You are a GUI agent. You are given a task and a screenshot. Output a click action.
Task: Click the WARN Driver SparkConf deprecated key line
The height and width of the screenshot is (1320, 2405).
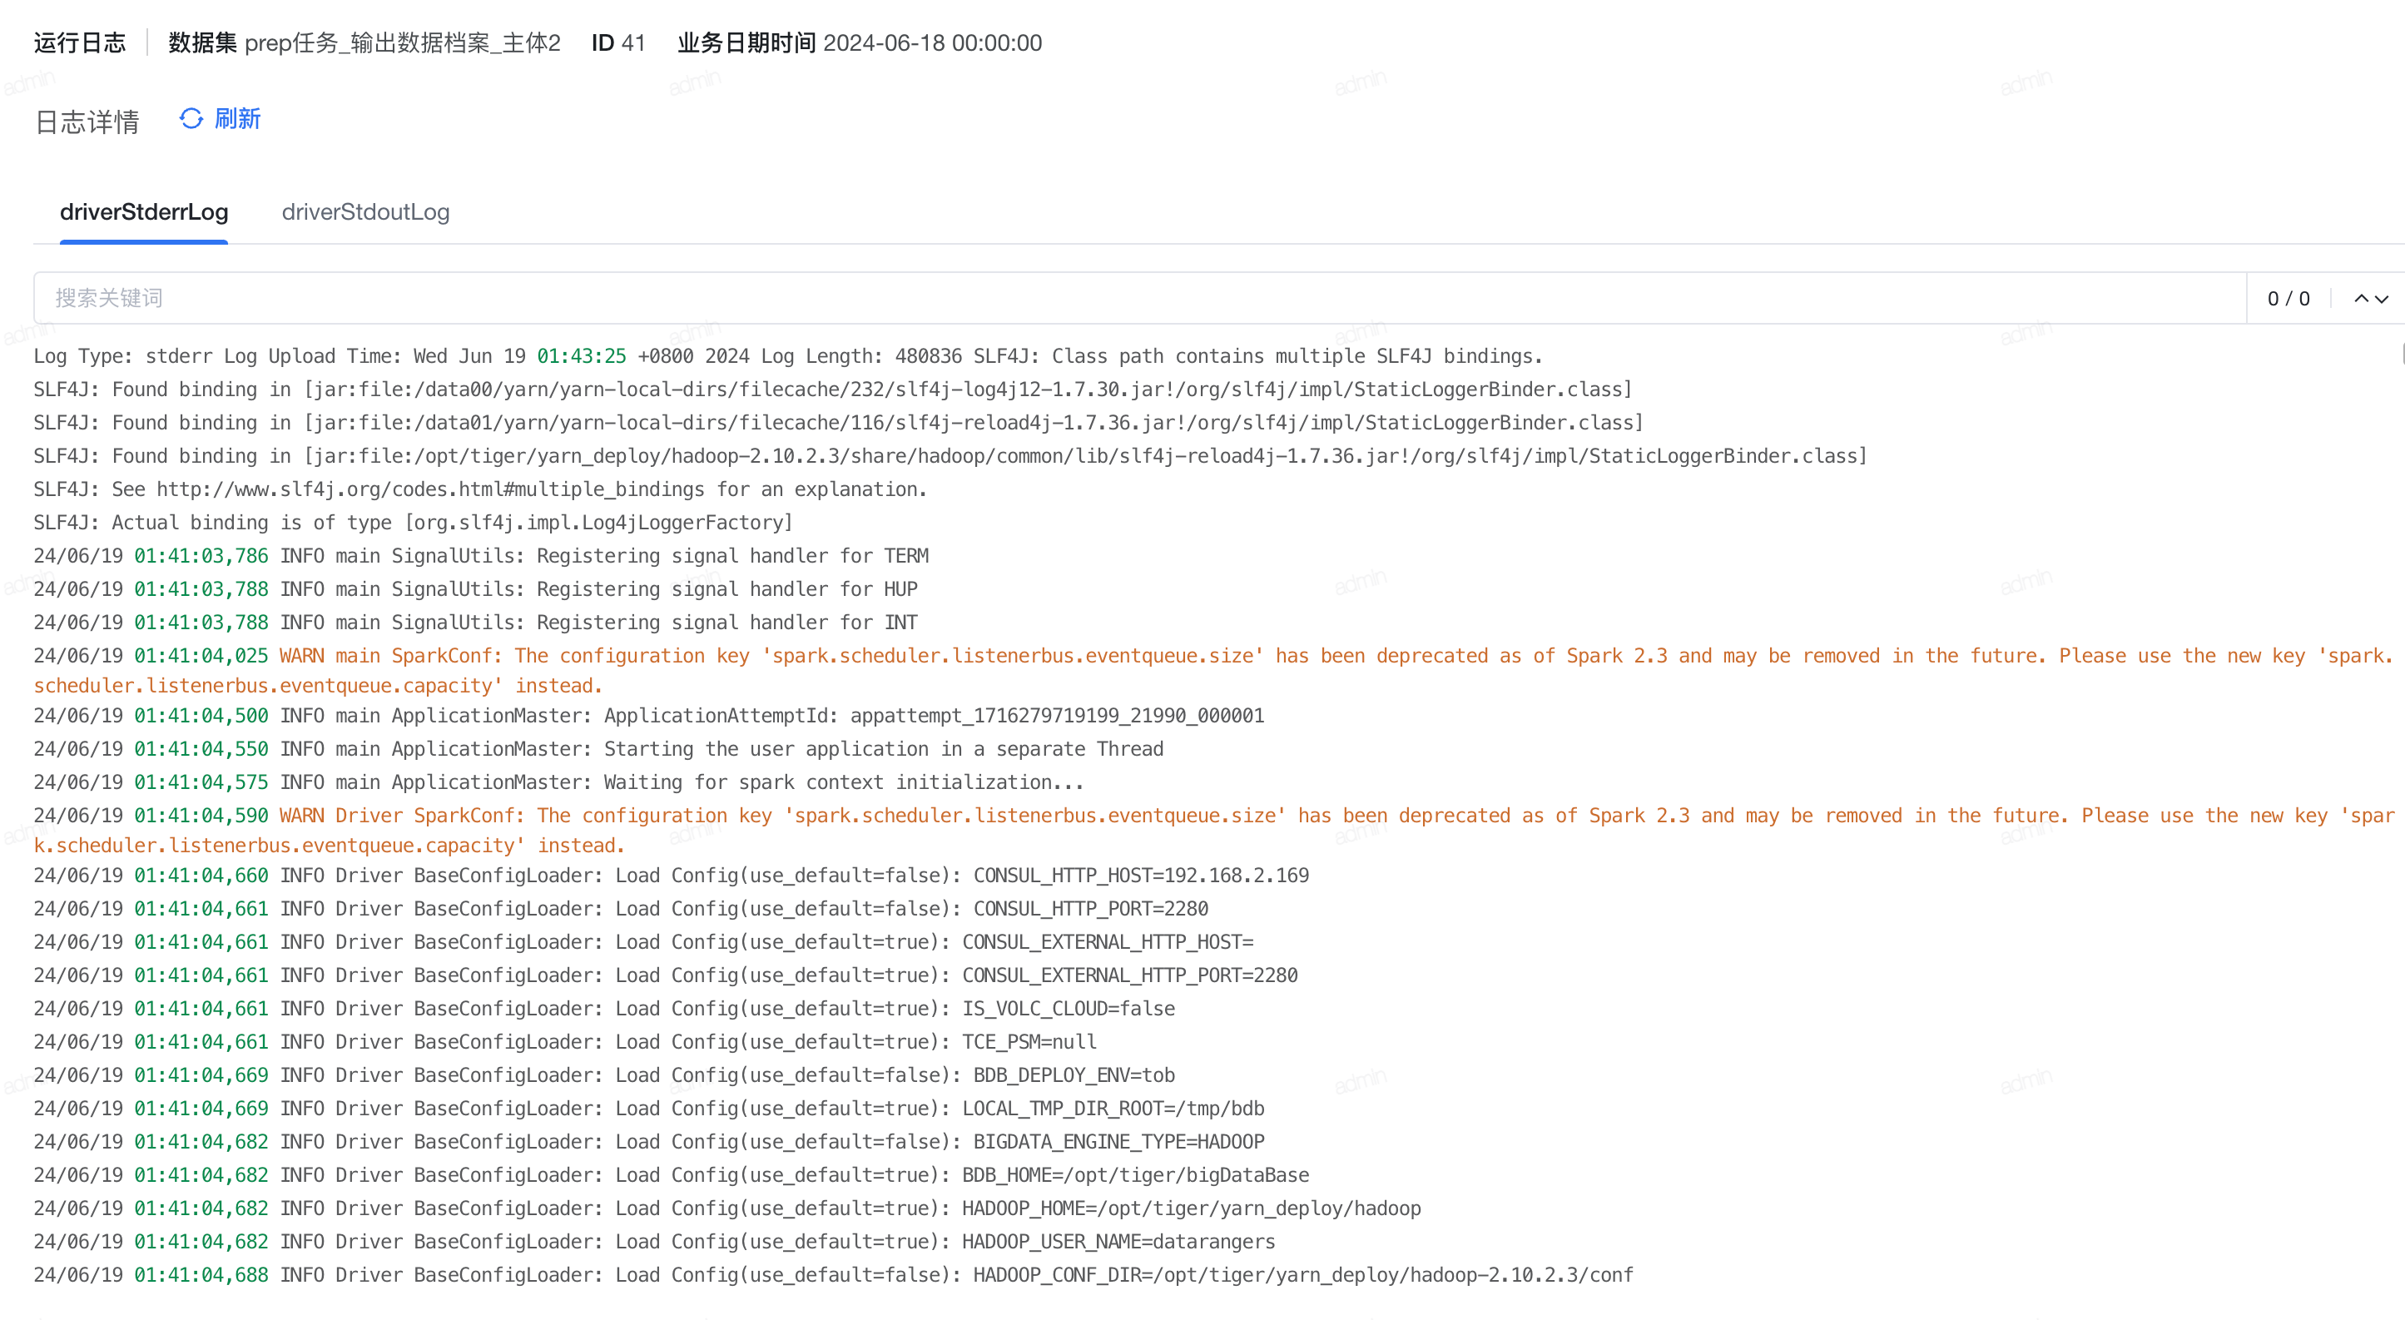click(x=1213, y=830)
